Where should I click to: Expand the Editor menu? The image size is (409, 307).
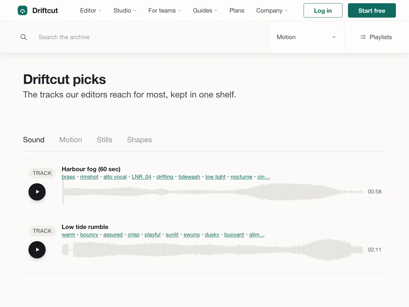coord(91,10)
